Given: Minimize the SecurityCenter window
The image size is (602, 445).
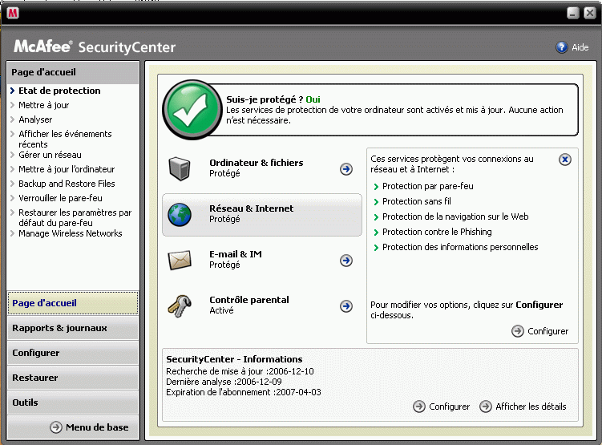Looking at the screenshot, I should 573,13.
